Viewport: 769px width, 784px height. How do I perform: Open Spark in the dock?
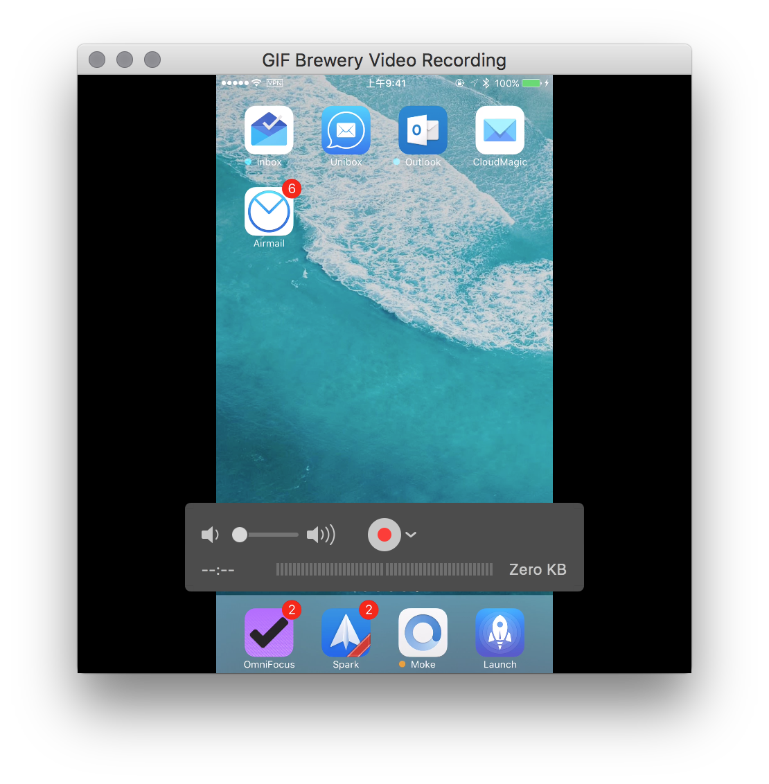pyautogui.click(x=346, y=632)
